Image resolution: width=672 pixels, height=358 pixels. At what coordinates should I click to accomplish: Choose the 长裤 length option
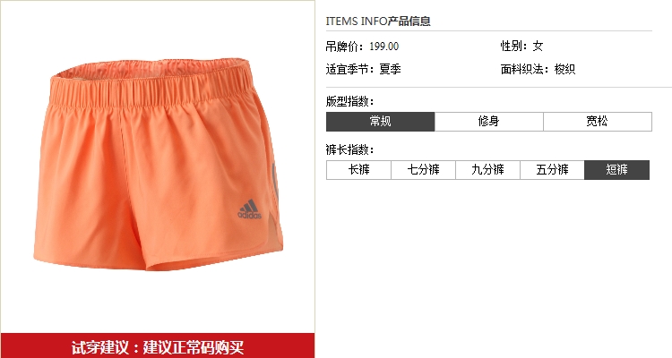pos(358,170)
